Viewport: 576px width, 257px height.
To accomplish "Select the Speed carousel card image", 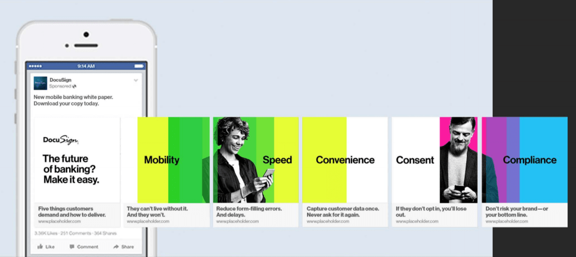I will tap(255, 160).
